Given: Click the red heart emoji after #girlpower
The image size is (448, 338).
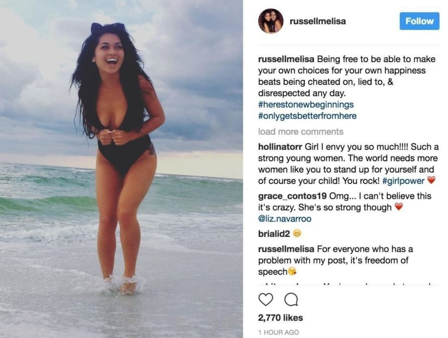Looking at the screenshot, I should pyautogui.click(x=431, y=181).
